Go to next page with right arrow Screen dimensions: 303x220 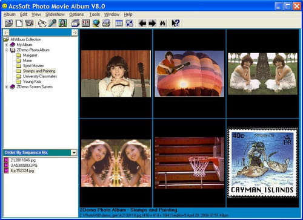click(152, 24)
